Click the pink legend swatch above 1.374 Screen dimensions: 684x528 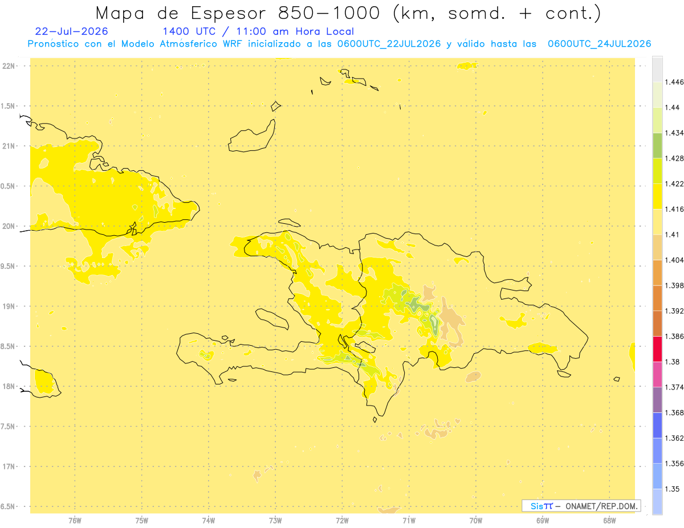(657, 374)
